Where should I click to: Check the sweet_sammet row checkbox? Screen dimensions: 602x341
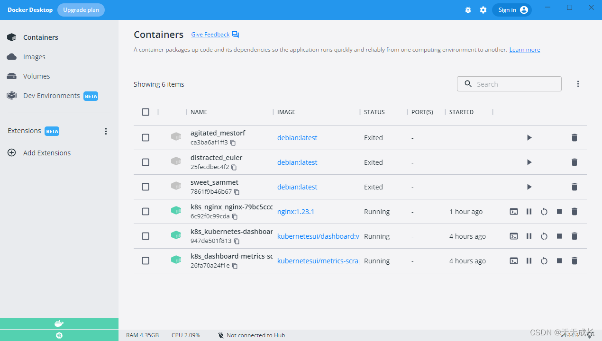[146, 187]
